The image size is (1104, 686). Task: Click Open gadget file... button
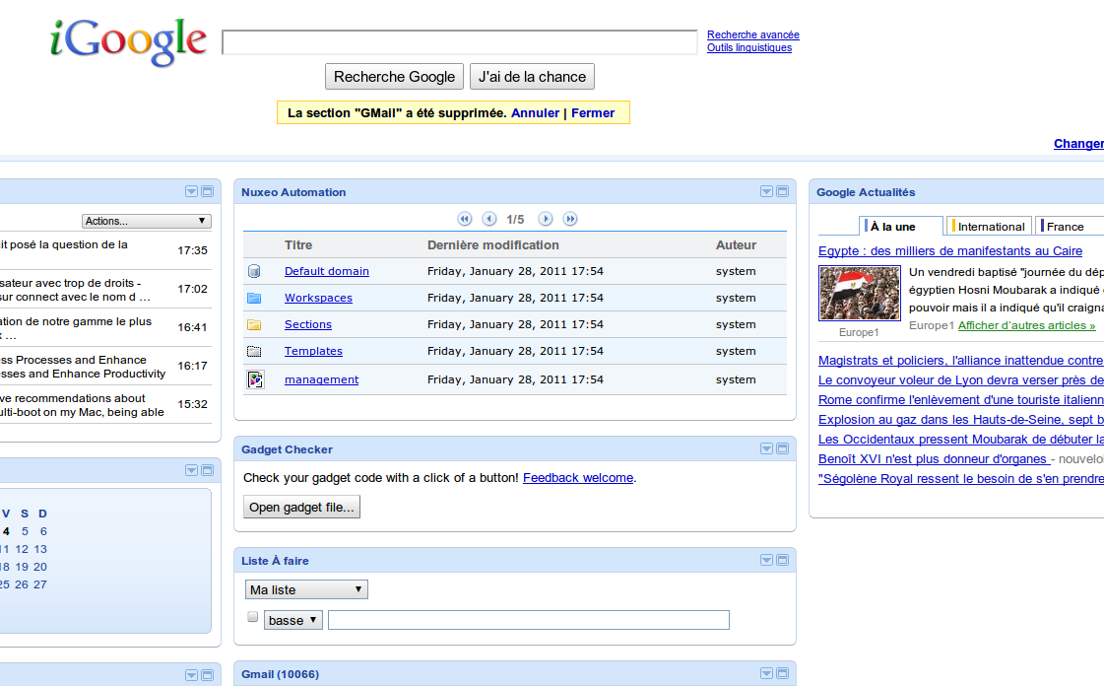coord(301,507)
